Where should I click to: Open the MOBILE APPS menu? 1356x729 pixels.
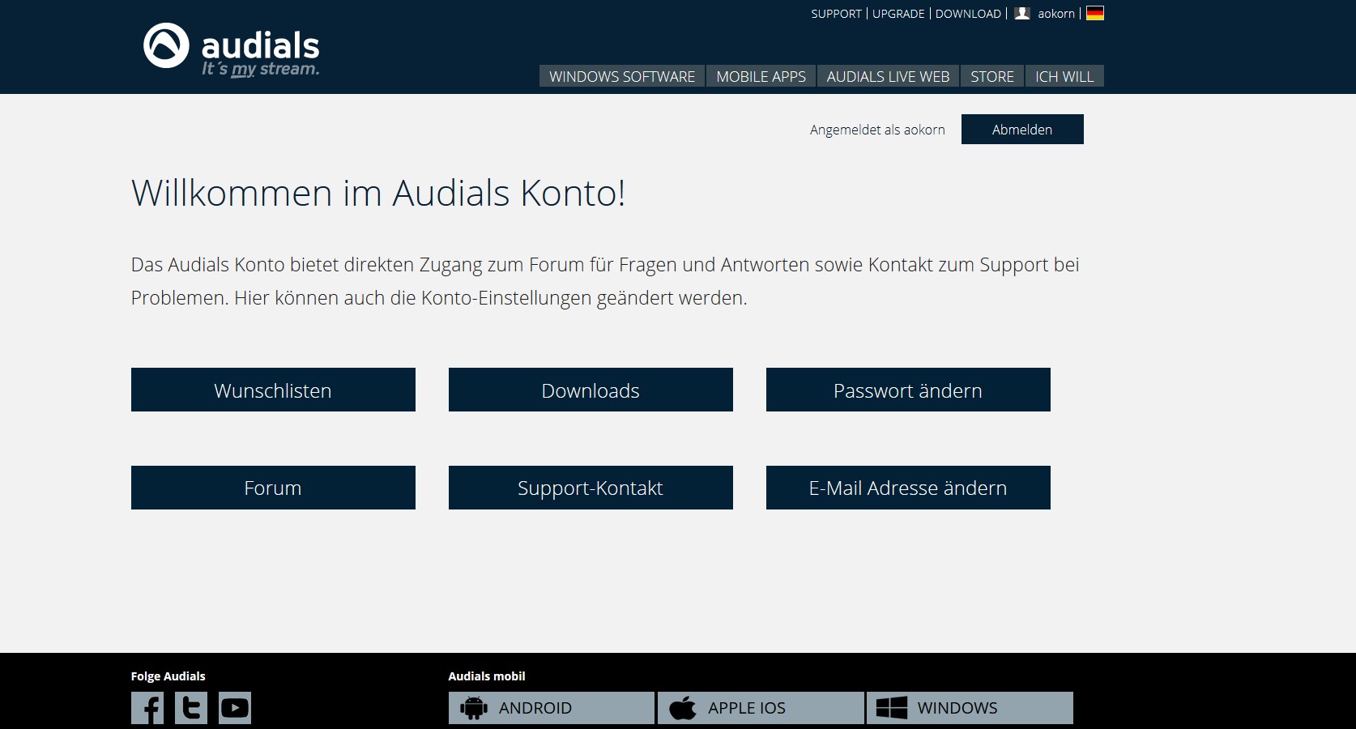pos(761,76)
